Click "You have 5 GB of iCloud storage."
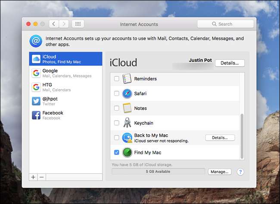This screenshot has width=280, height=204. 142,164
